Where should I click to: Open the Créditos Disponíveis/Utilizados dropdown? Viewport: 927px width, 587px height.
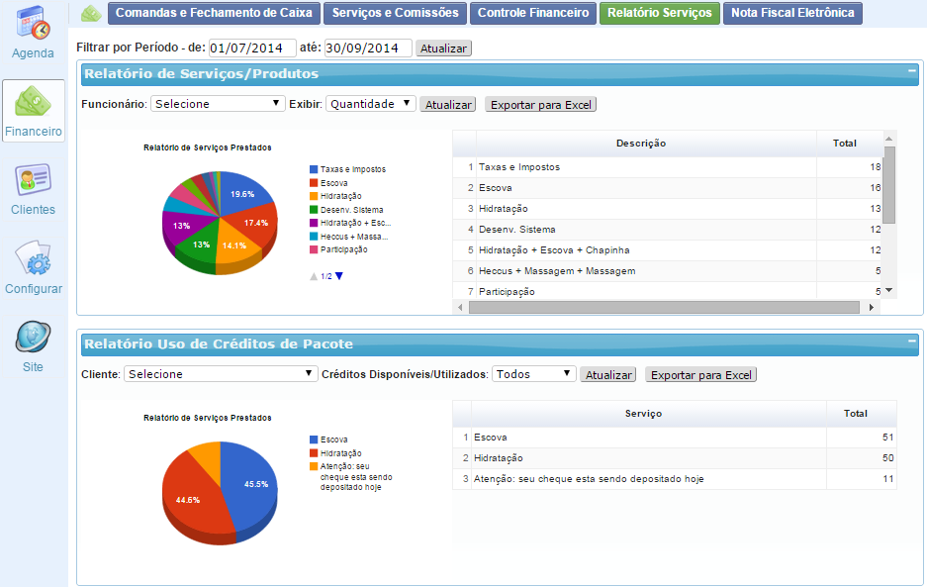coord(534,374)
